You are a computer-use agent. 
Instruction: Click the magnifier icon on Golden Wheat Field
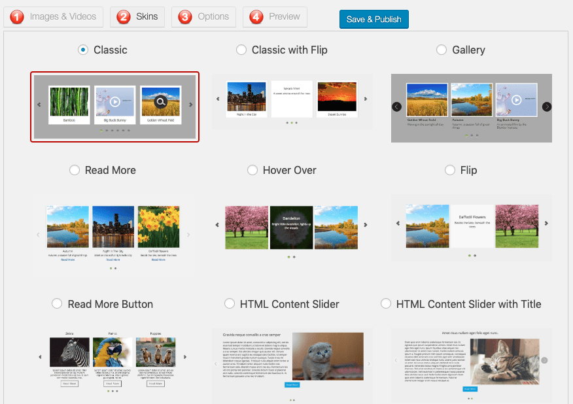[x=160, y=101]
